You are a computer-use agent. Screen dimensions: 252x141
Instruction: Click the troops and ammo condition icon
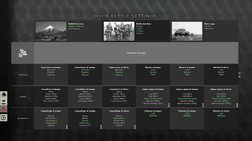pyautogui.click(x=23, y=53)
